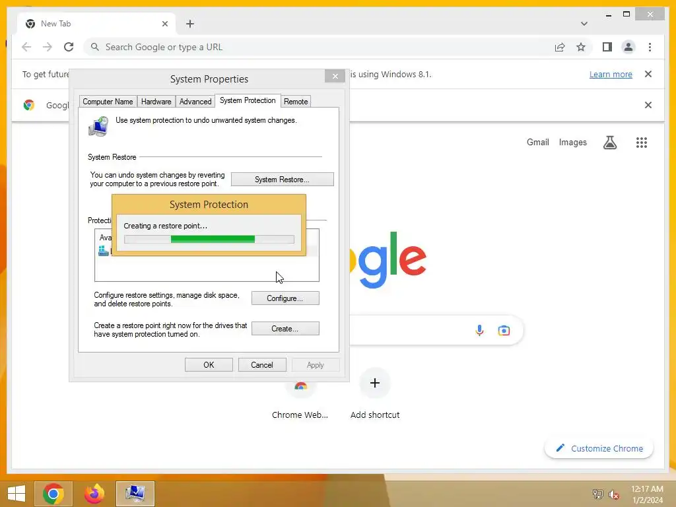Open Learn more link
Viewport: 676px width, 507px height.
pyautogui.click(x=611, y=74)
